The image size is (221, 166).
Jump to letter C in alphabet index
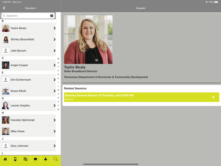point(58,67)
